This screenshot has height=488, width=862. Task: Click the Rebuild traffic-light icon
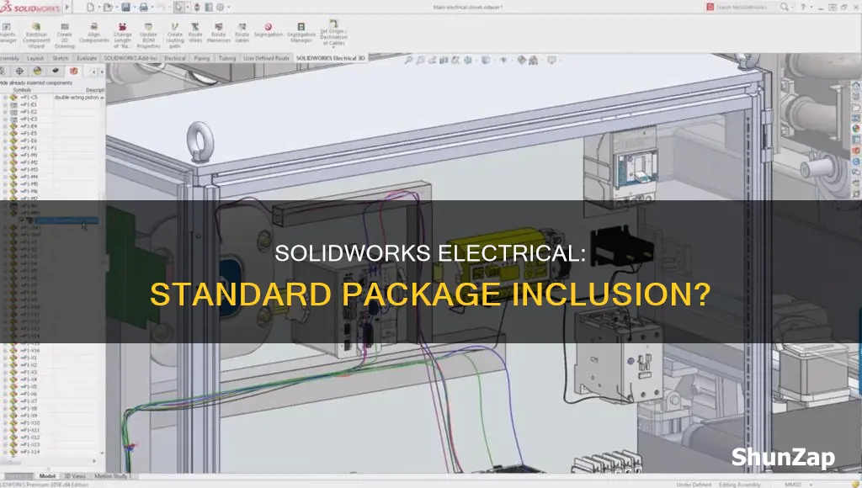click(x=197, y=7)
